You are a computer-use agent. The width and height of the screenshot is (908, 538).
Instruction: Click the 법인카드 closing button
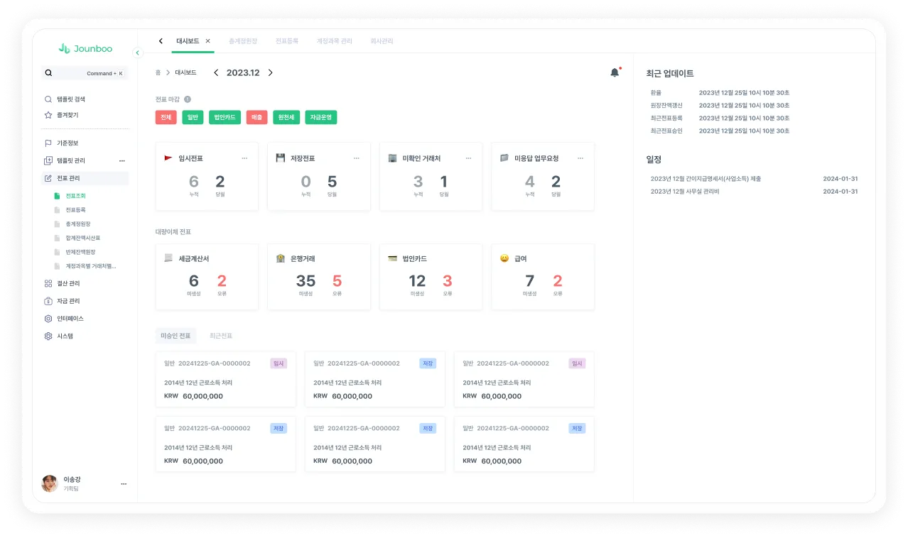(x=225, y=118)
